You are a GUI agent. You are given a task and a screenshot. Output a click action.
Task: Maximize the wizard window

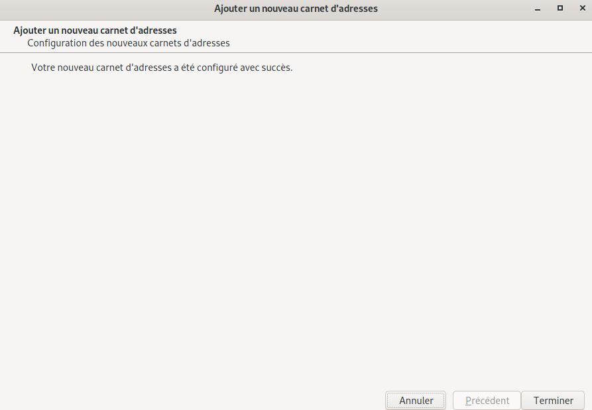[560, 9]
